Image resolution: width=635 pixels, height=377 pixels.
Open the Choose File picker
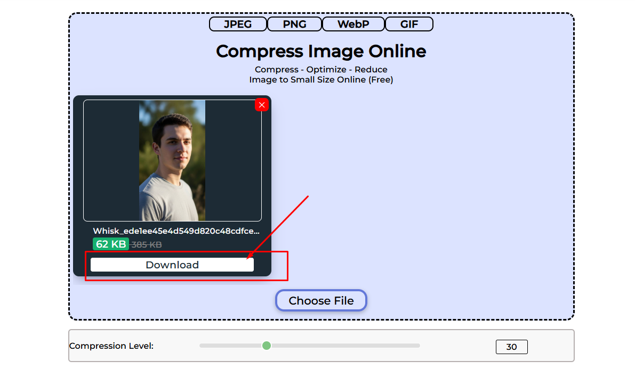tap(321, 300)
